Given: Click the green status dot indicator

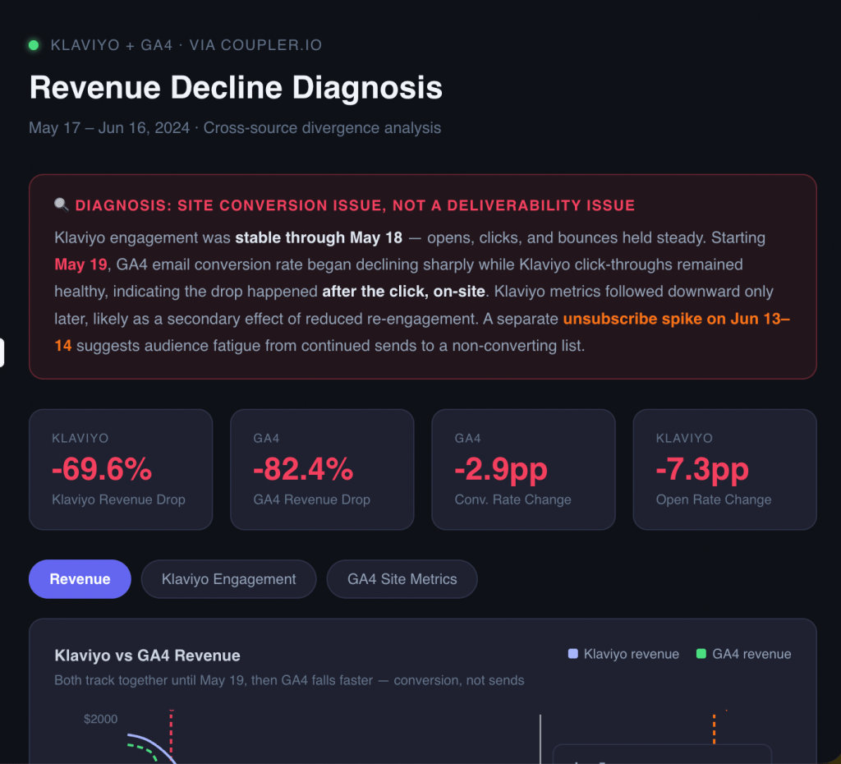Looking at the screenshot, I should point(33,45).
